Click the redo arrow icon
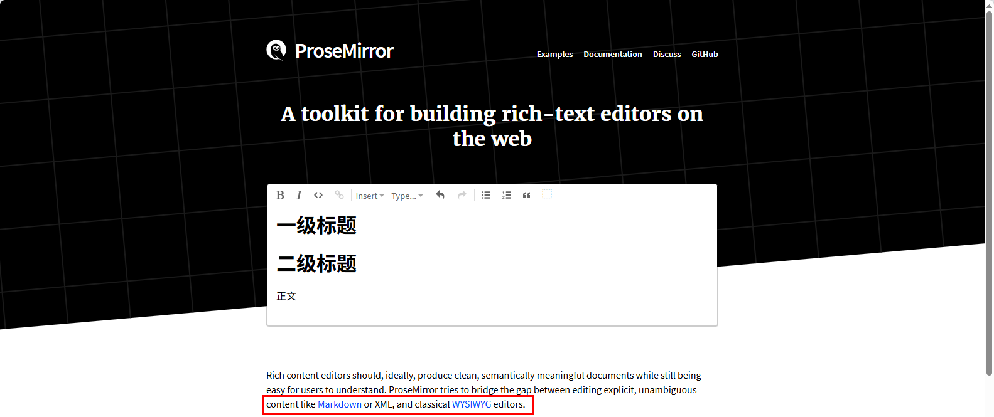Image resolution: width=994 pixels, height=417 pixels. click(462, 195)
